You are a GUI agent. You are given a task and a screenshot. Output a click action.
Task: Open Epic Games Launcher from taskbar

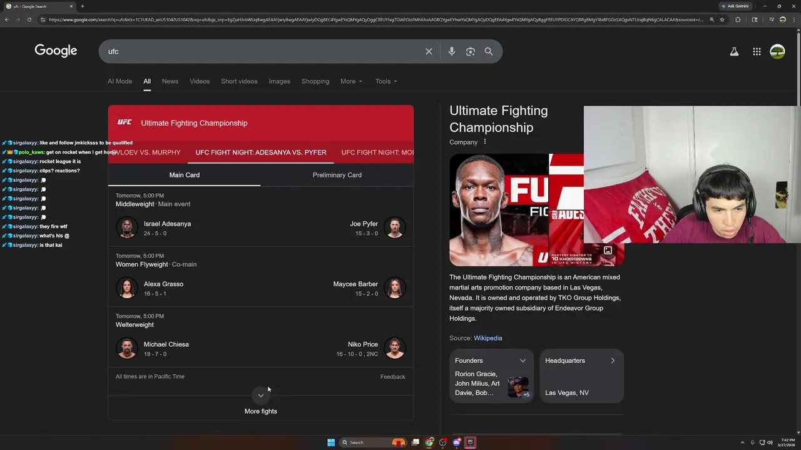pyautogui.click(x=470, y=442)
